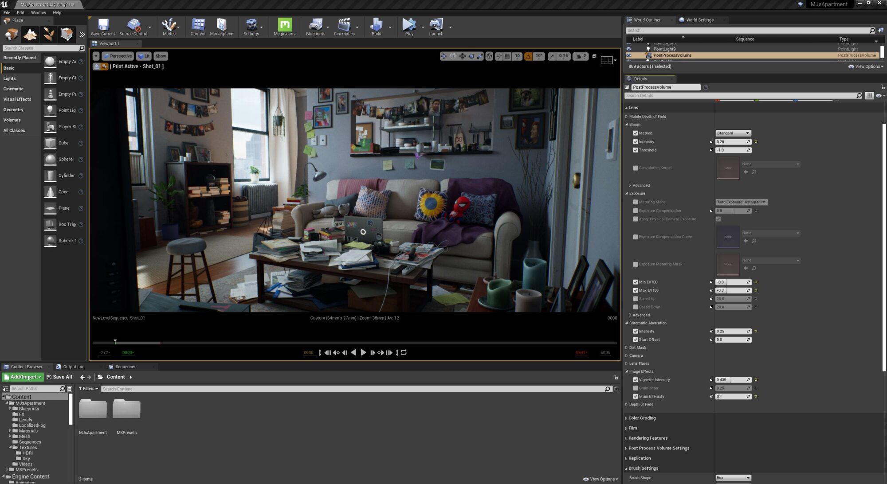Switch to the Sequencer tab
This screenshot has width=887, height=484.
click(125, 367)
